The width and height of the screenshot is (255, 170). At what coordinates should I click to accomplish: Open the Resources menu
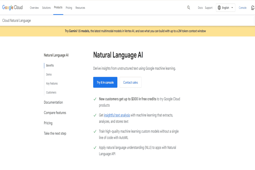click(80, 8)
